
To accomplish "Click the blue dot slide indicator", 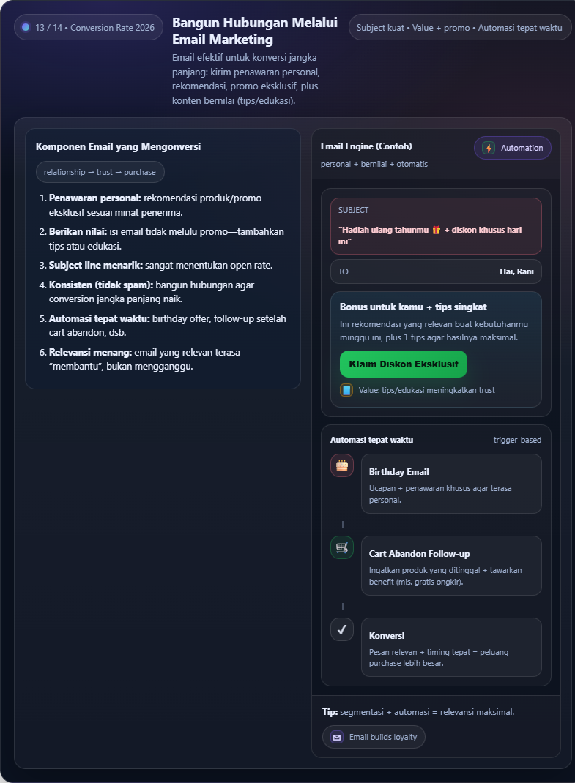I will 26,28.
